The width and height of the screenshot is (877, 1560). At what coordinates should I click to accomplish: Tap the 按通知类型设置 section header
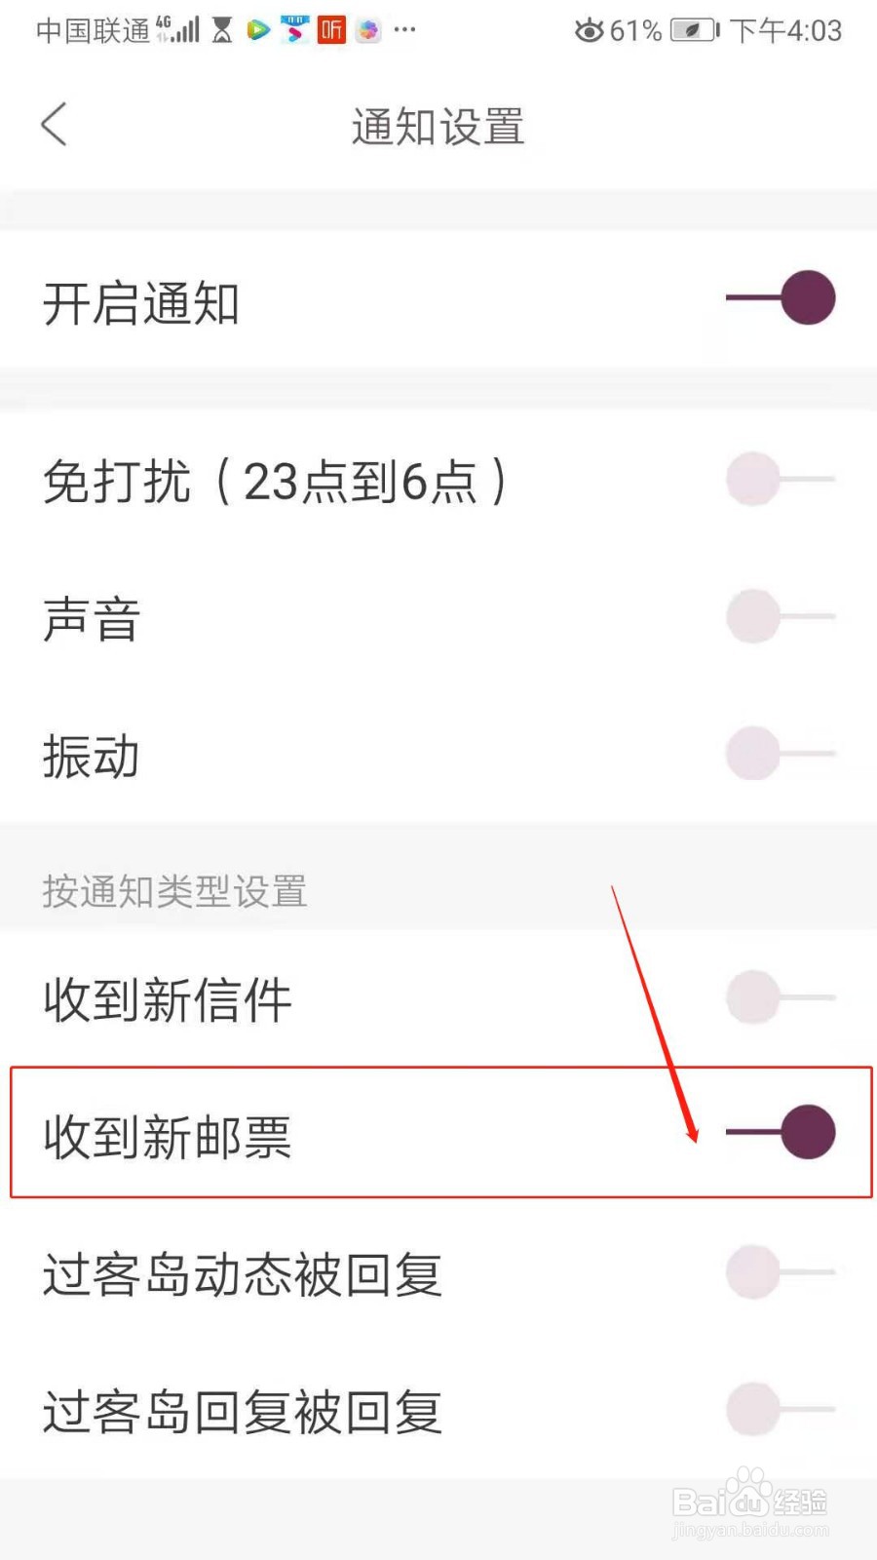click(x=174, y=891)
